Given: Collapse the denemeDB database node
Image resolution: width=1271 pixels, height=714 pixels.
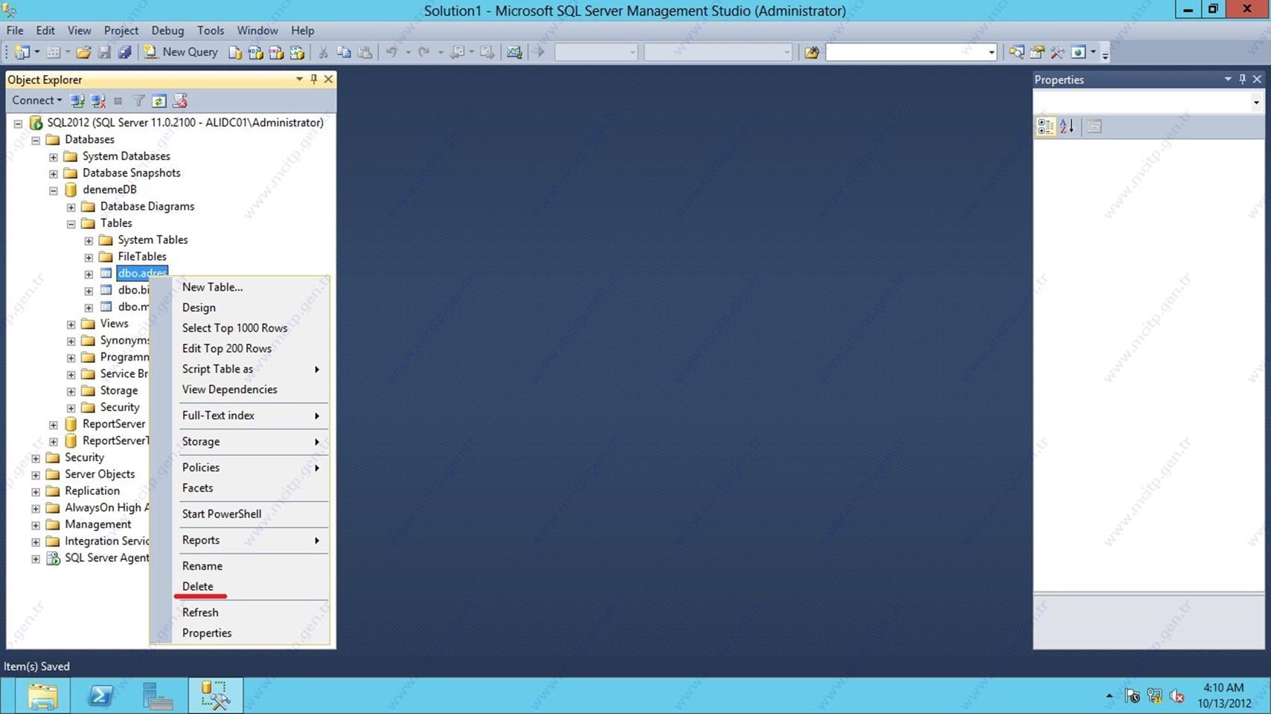Looking at the screenshot, I should point(54,190).
